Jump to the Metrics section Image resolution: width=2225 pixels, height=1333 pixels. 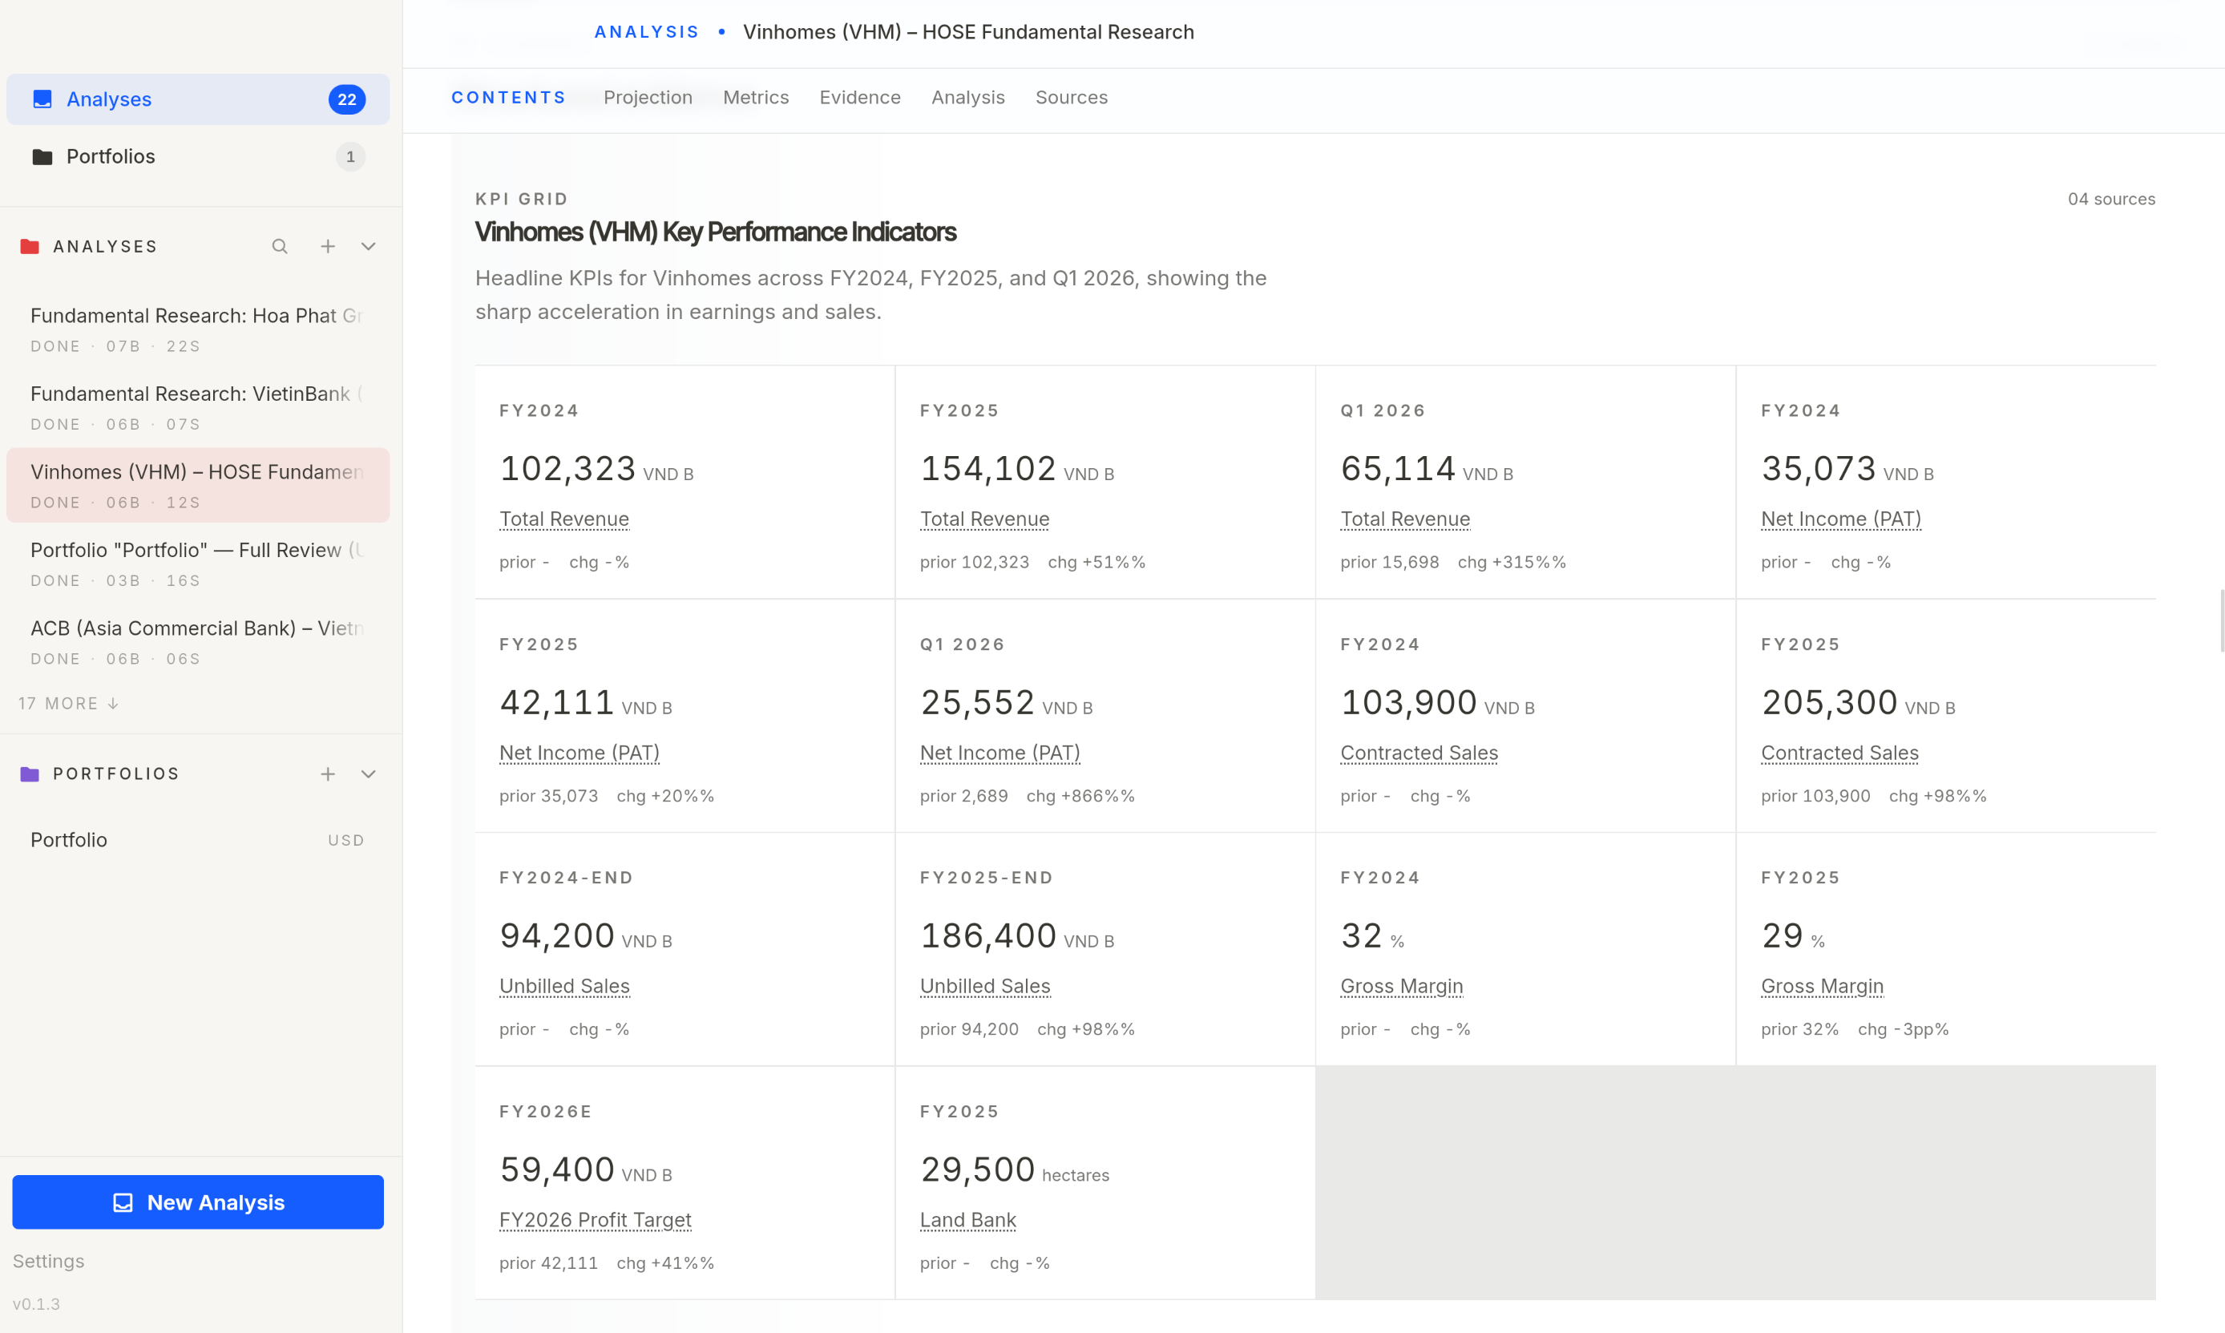[756, 97]
